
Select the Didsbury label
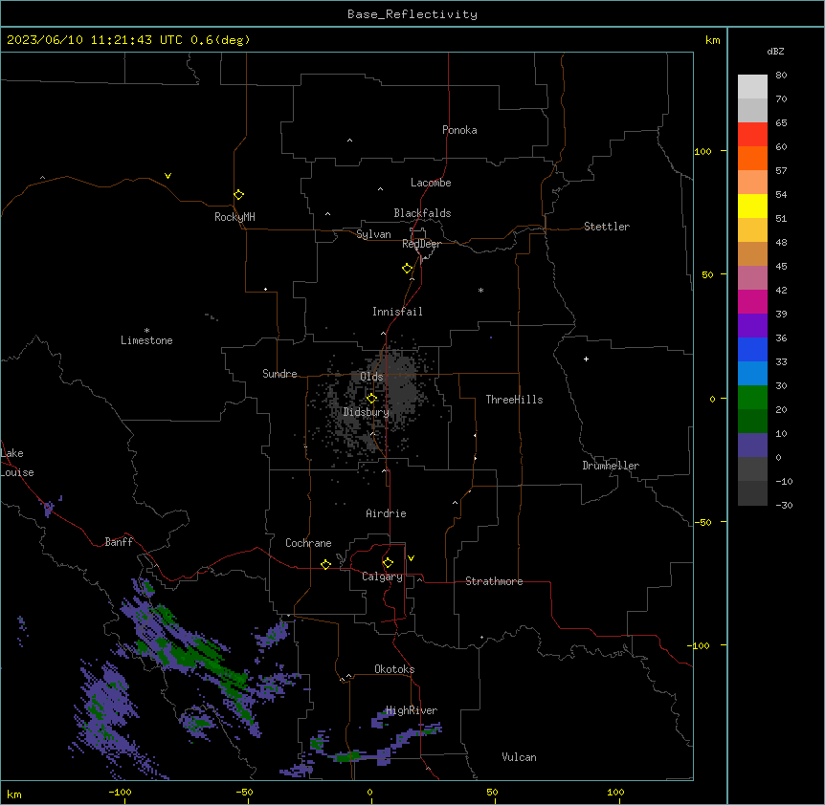[366, 412]
